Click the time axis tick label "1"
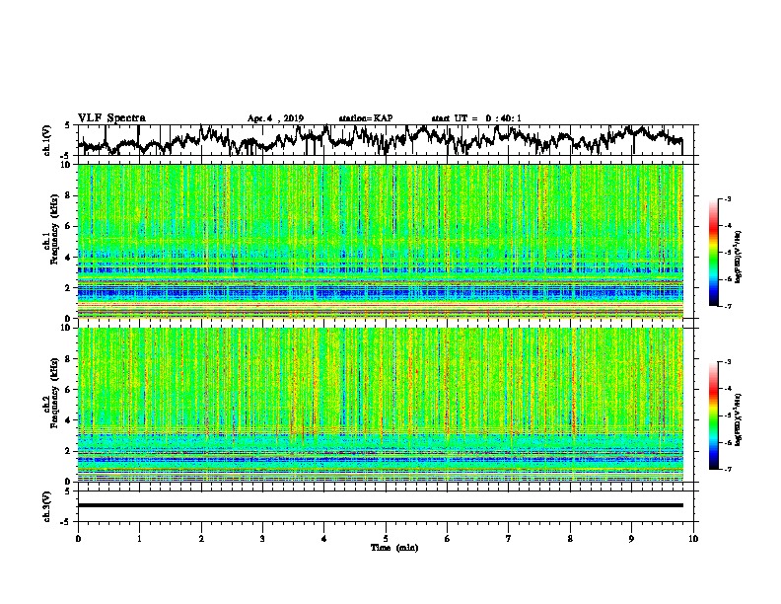Image resolution: width=781 pixels, height=604 pixels. [139, 539]
